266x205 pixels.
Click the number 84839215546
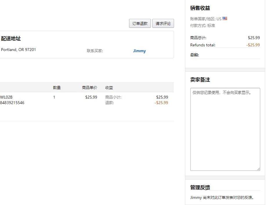tap(12, 103)
